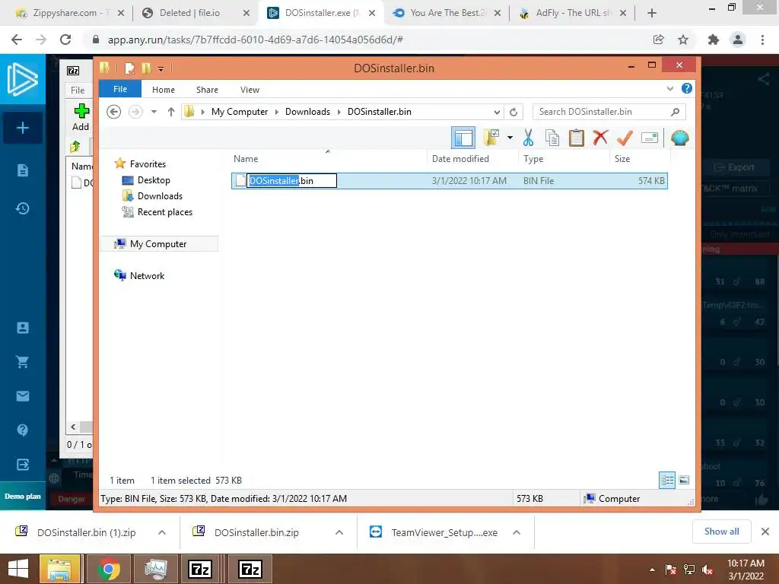Go back with the Explorer back arrow
Image resolution: width=779 pixels, height=584 pixels.
114,112
